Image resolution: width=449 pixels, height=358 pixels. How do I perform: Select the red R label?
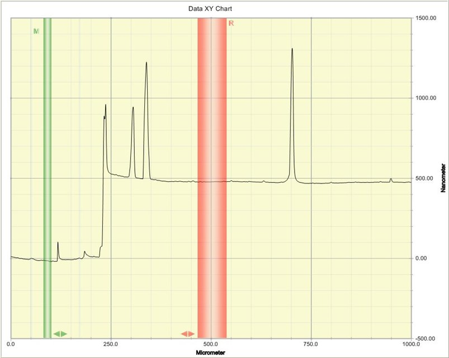(x=231, y=23)
